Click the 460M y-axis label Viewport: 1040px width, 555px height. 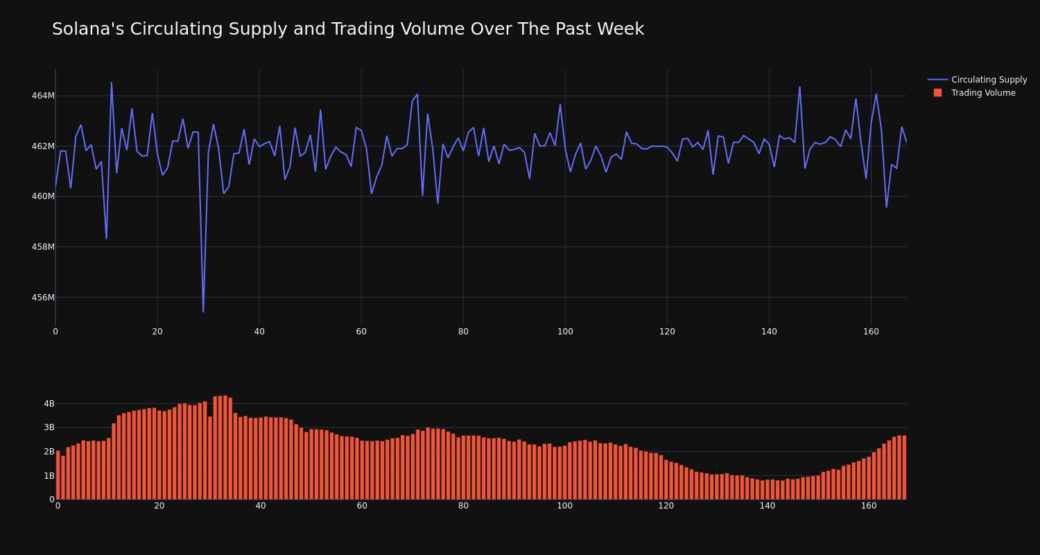(43, 196)
